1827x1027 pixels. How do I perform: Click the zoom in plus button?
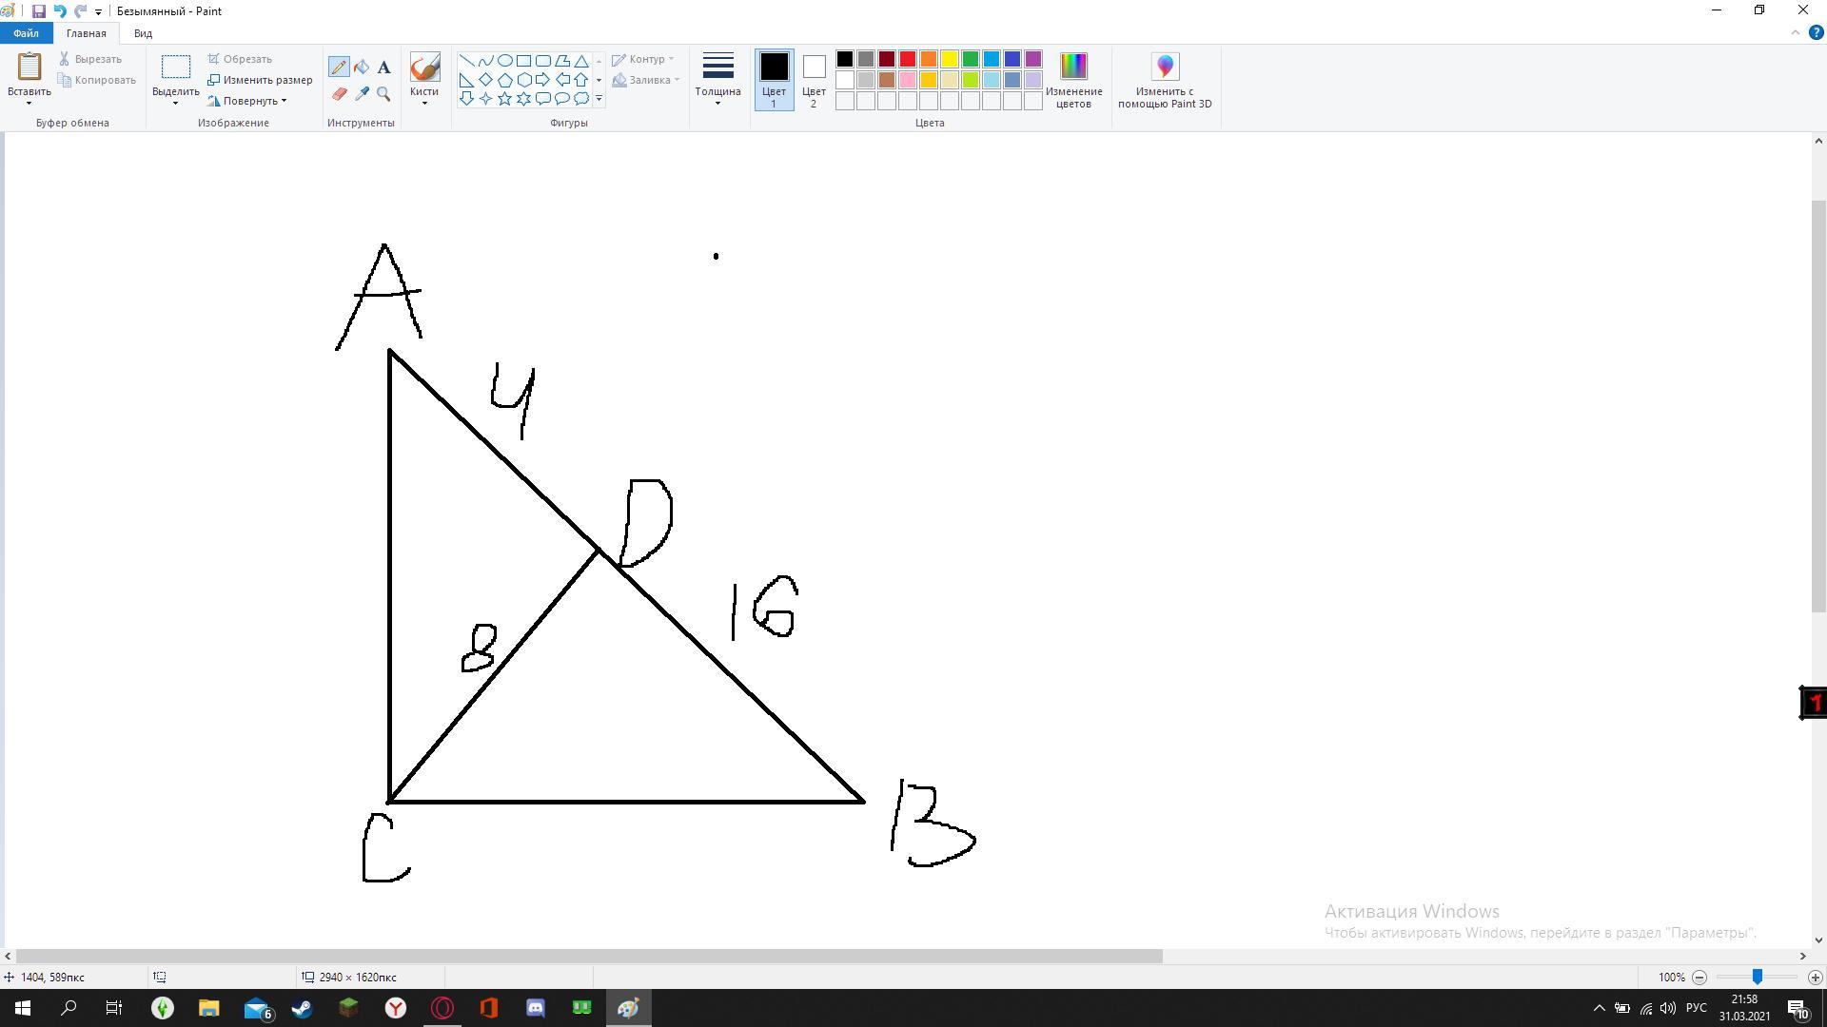click(x=1815, y=978)
